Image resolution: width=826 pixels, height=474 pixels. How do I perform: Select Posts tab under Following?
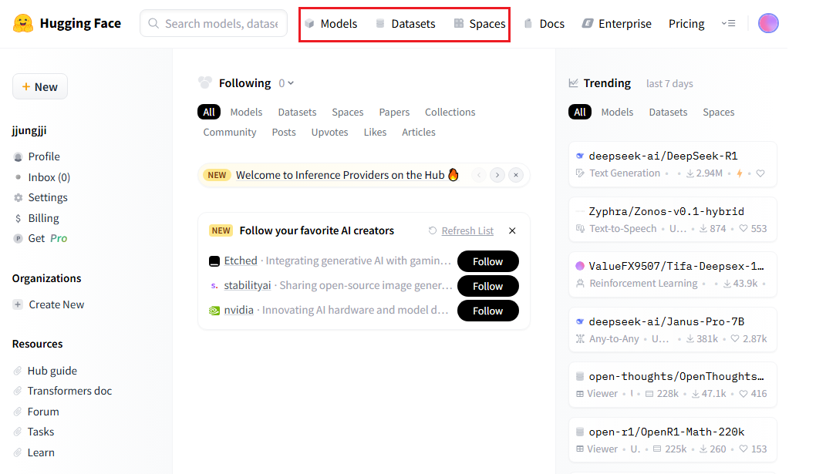click(x=283, y=133)
